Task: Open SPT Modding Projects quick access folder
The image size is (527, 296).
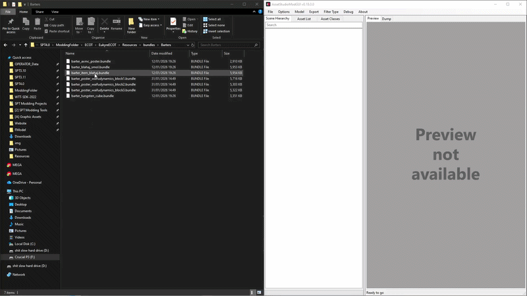Action: coord(30,103)
